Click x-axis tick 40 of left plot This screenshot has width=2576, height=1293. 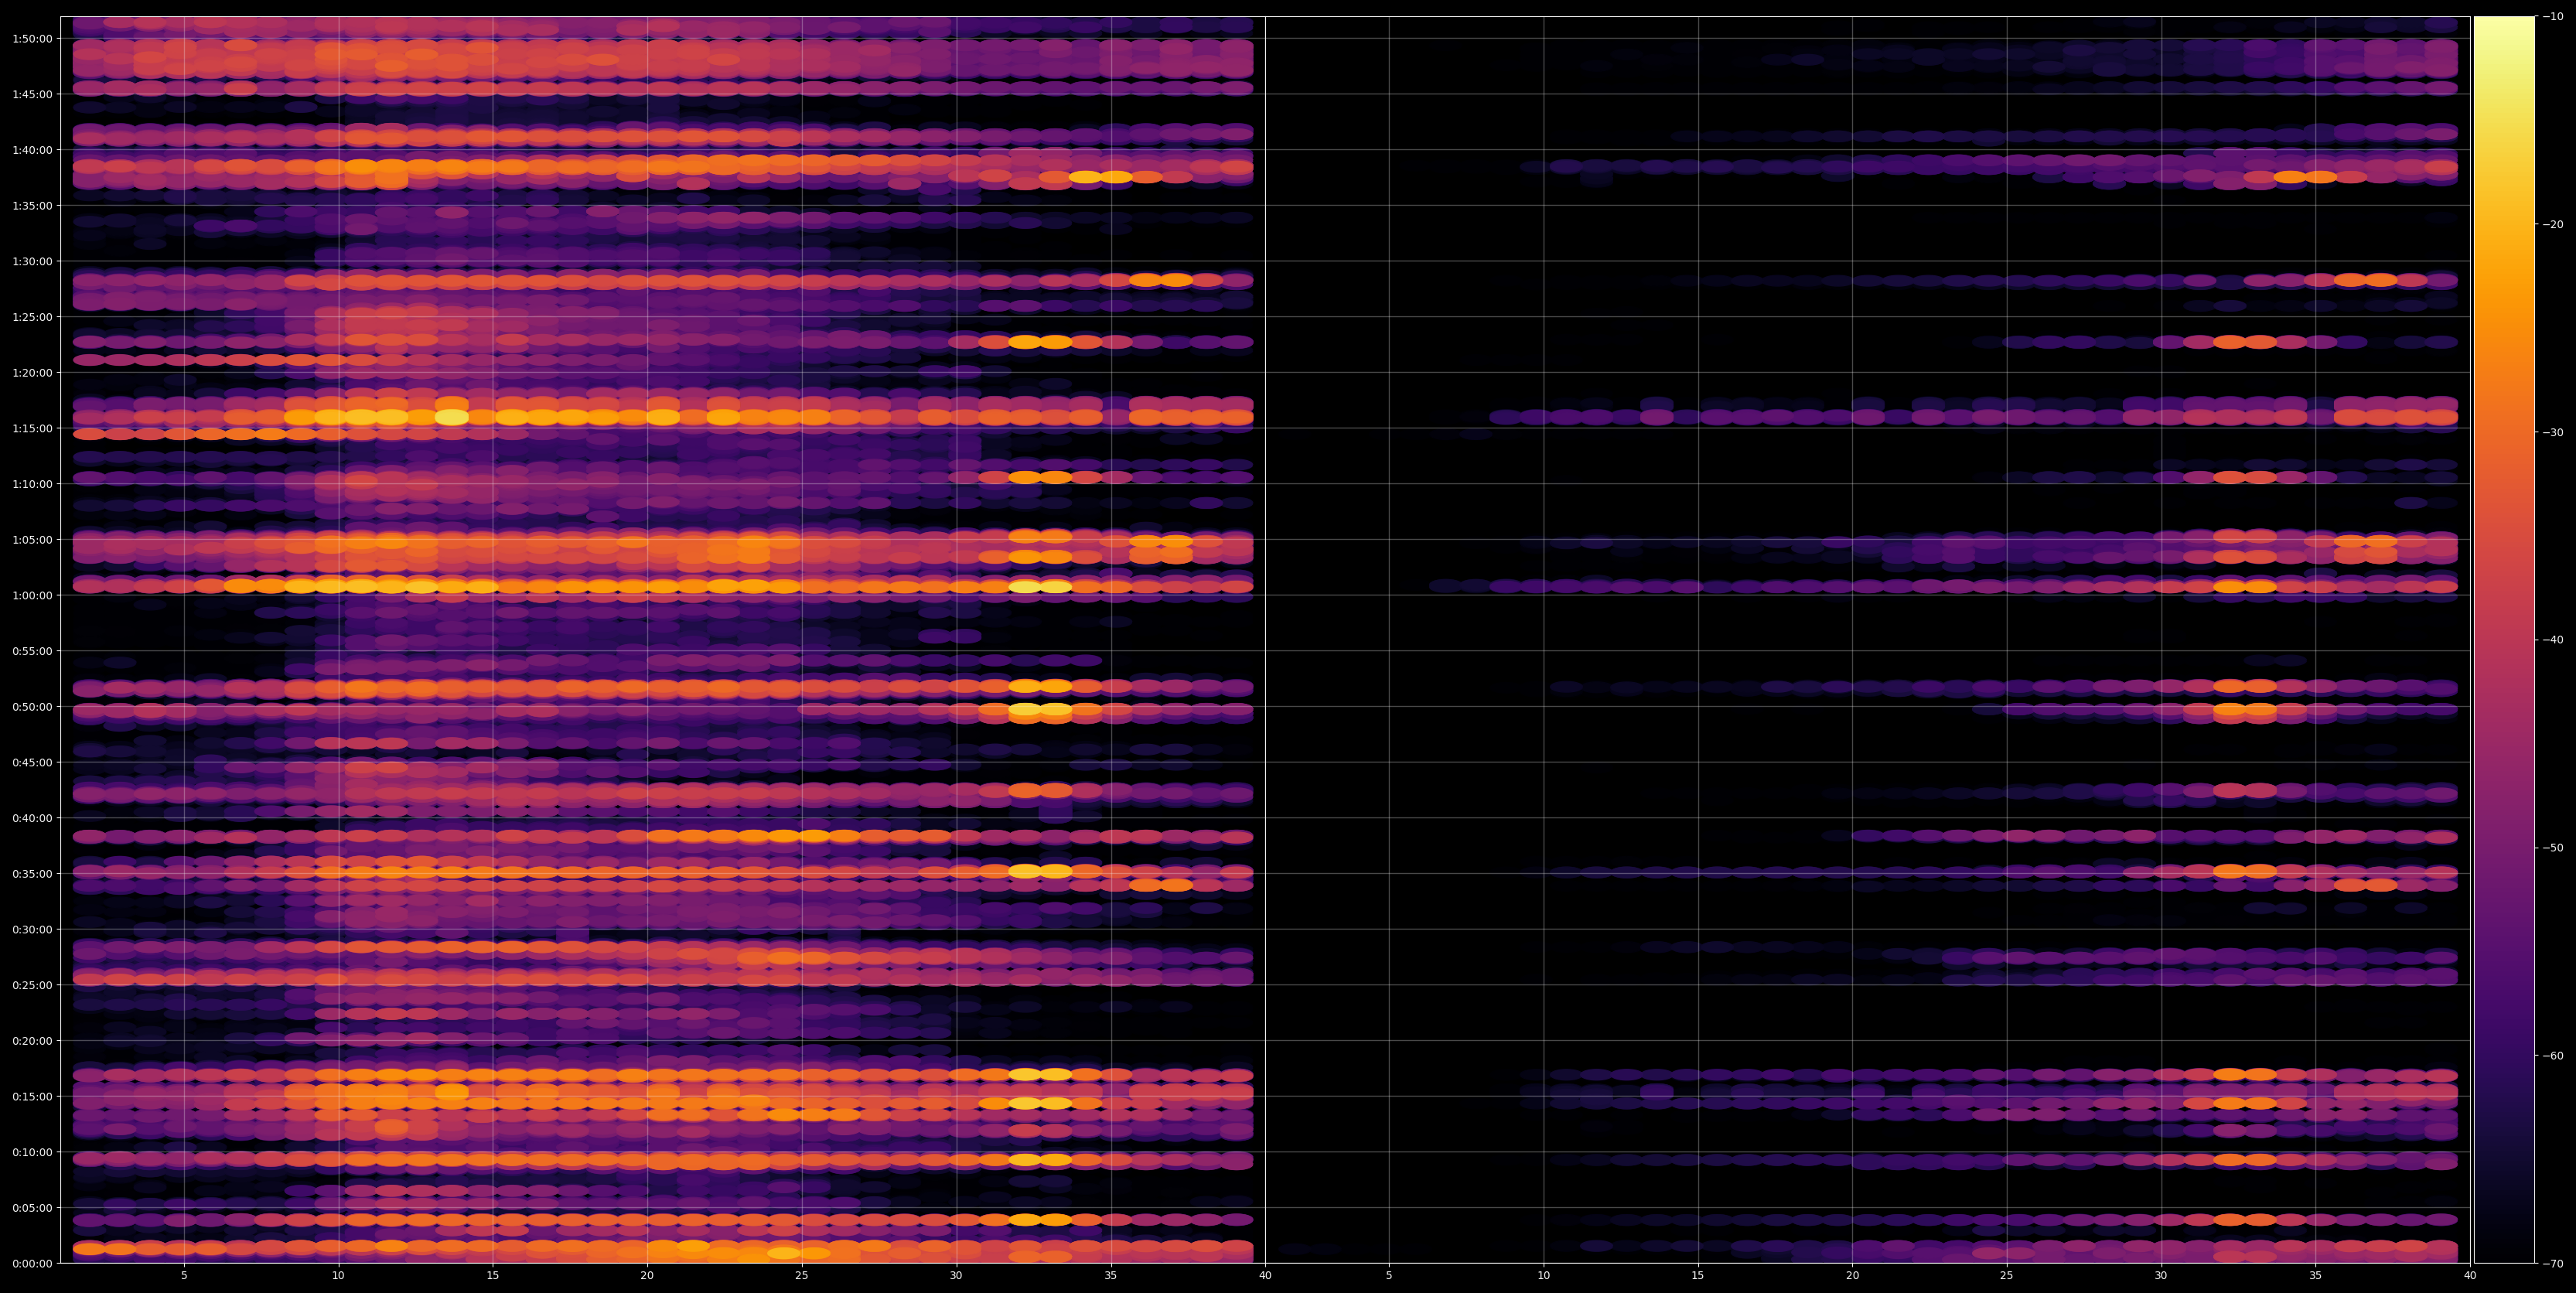[1265, 1276]
